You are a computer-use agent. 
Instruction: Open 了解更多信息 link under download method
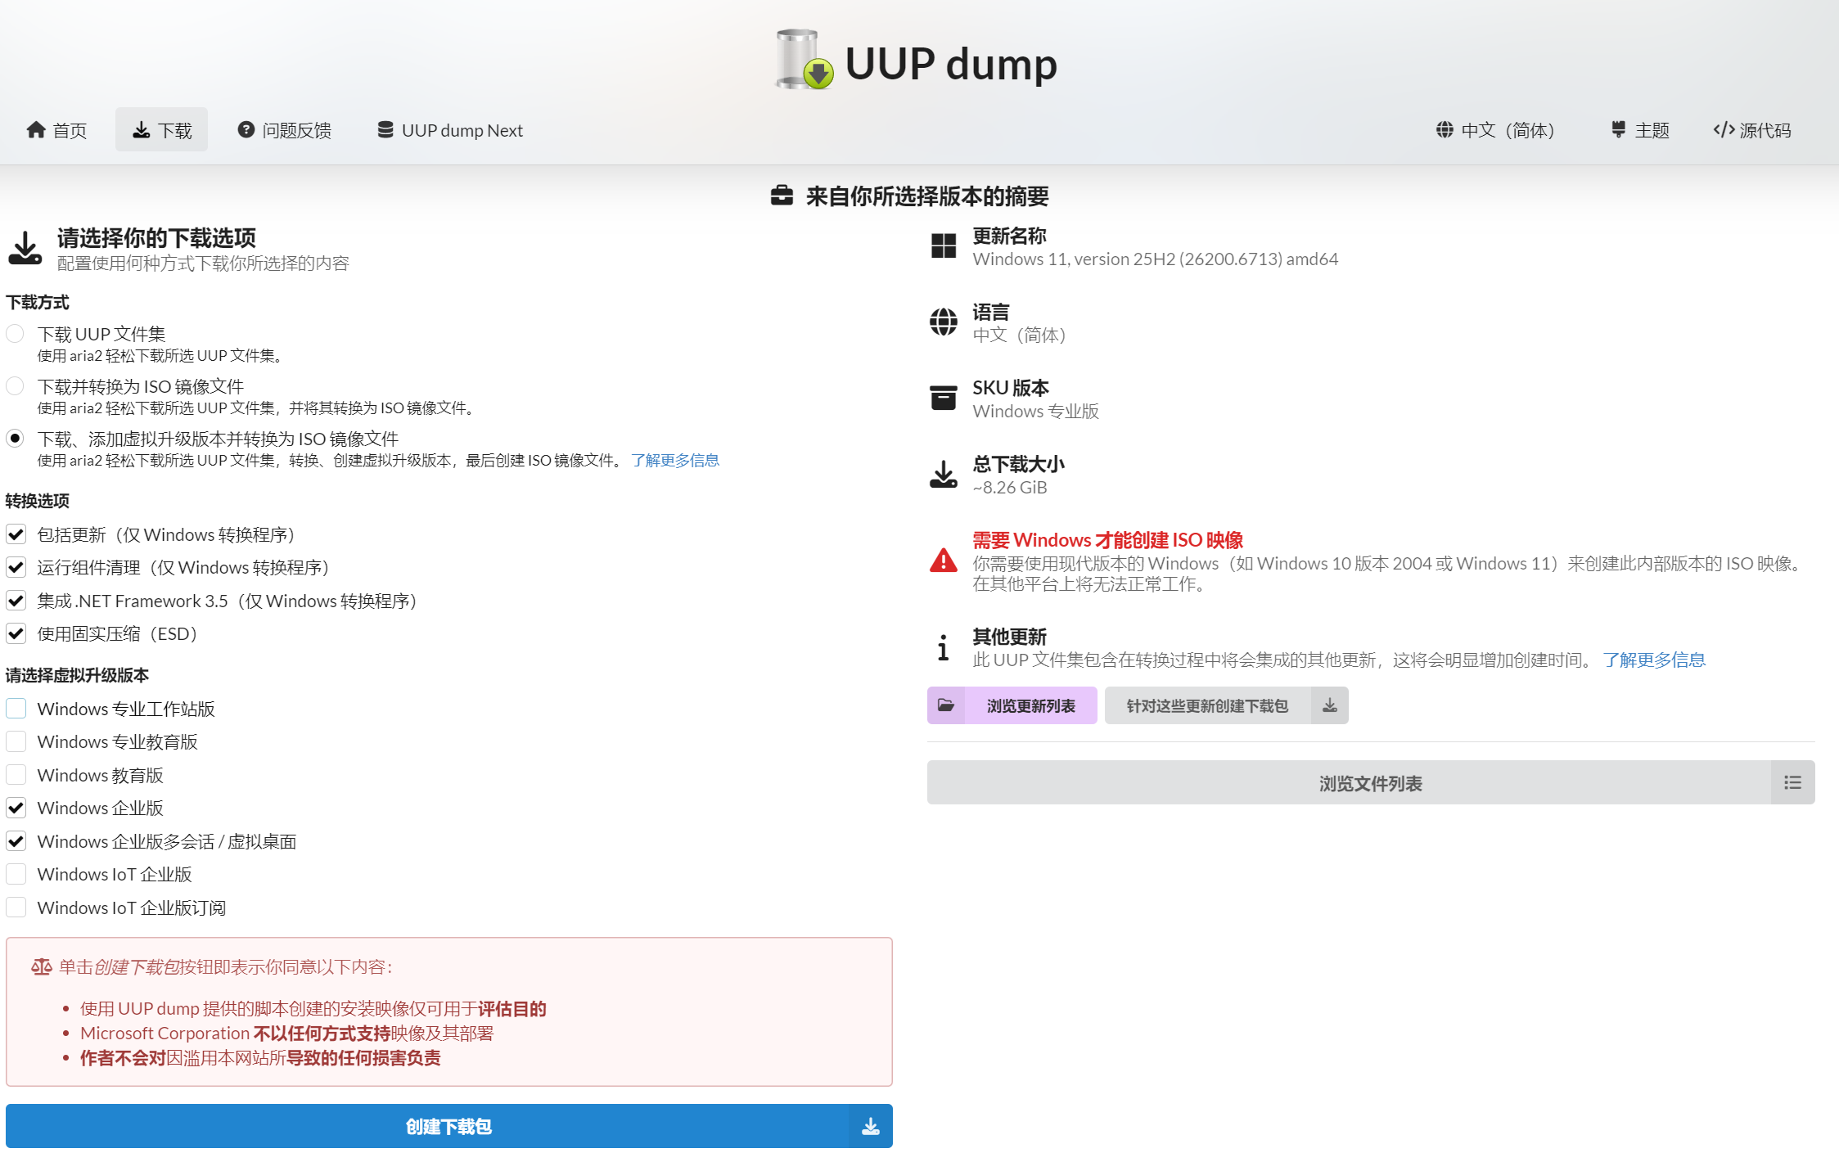tap(675, 460)
